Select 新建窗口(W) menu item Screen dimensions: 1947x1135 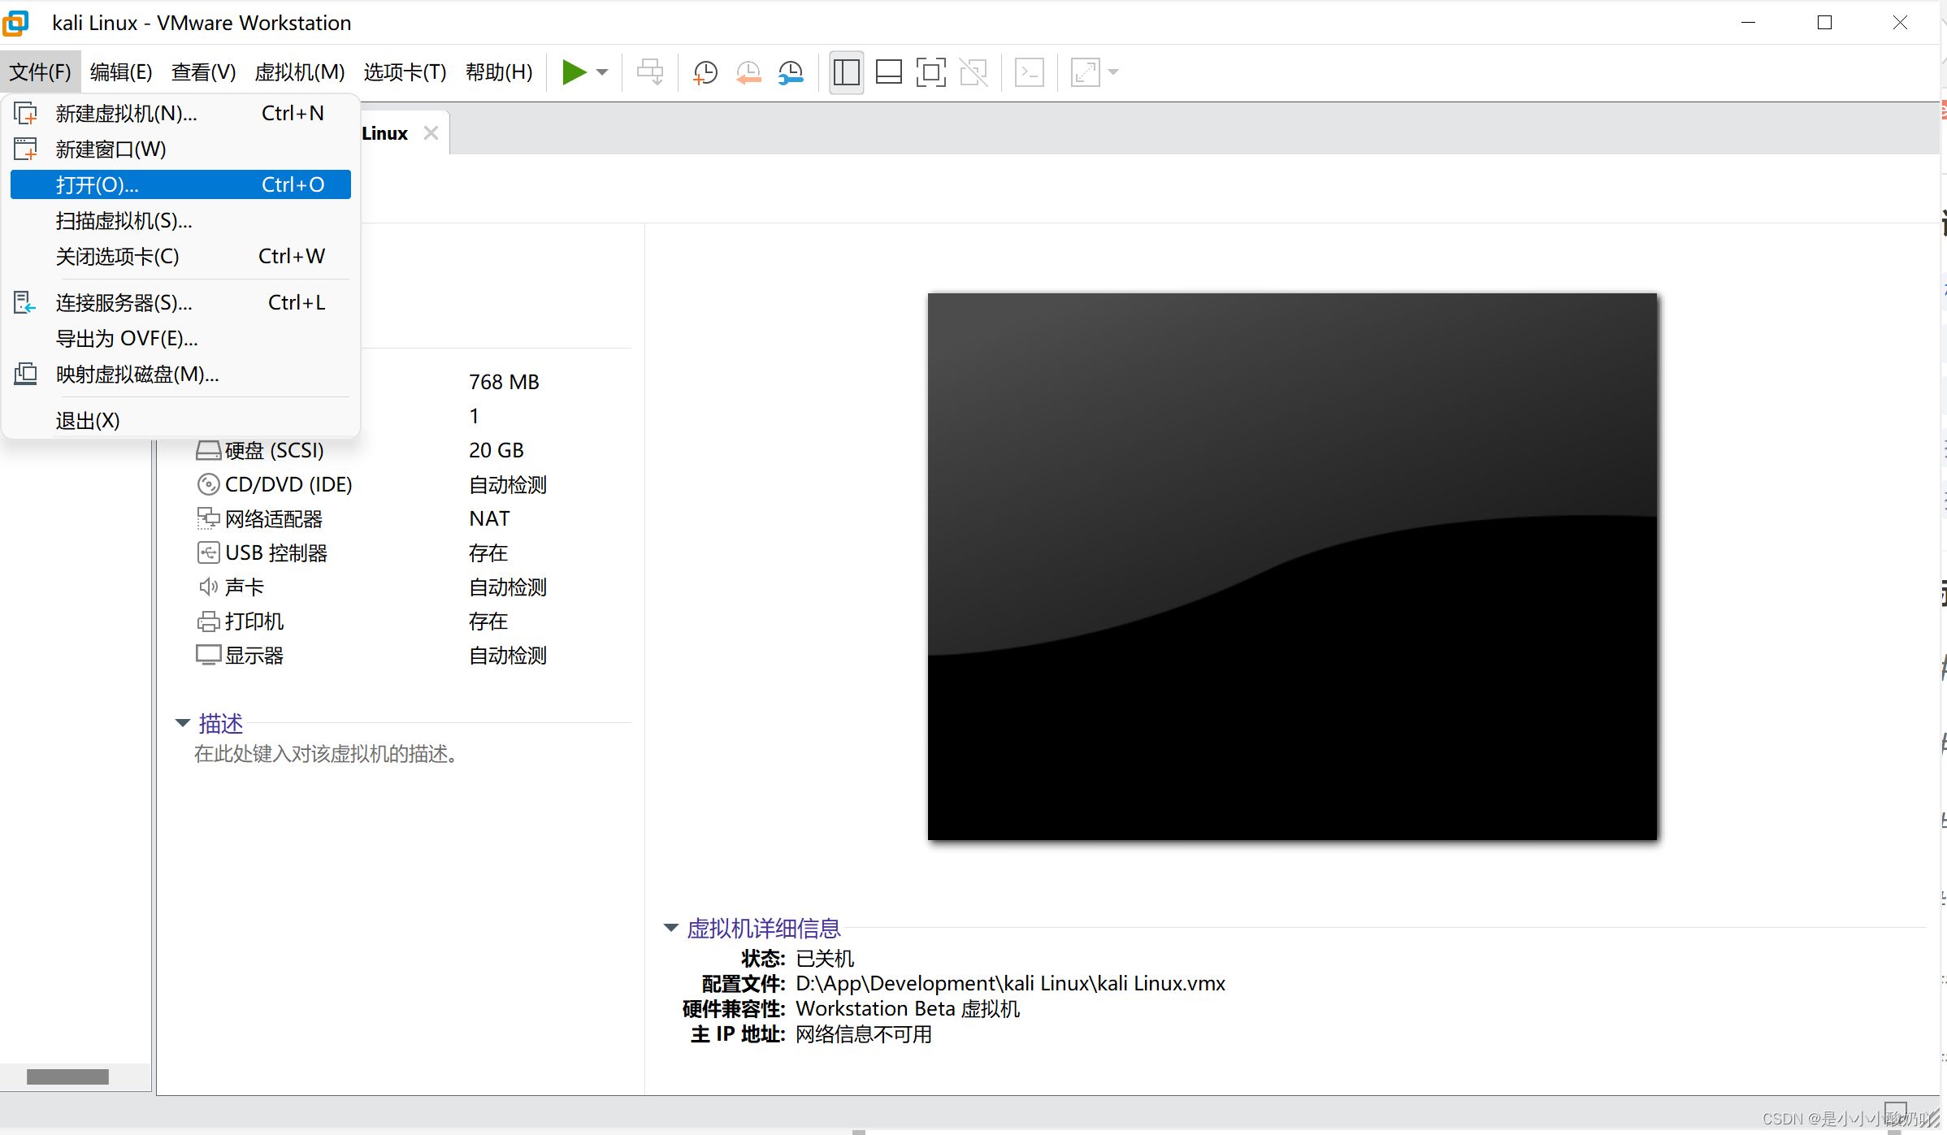180,149
